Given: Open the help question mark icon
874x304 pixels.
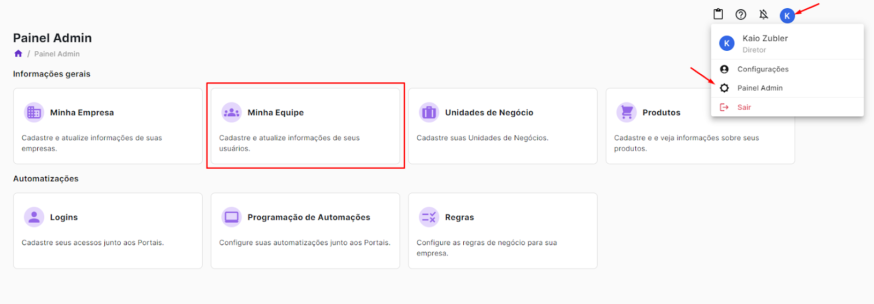Looking at the screenshot, I should pos(741,15).
